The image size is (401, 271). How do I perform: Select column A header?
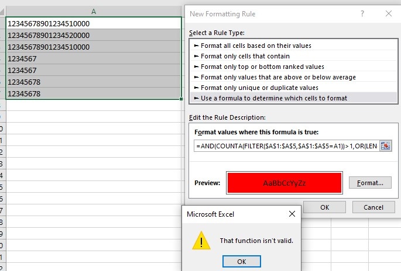pyautogui.click(x=94, y=12)
